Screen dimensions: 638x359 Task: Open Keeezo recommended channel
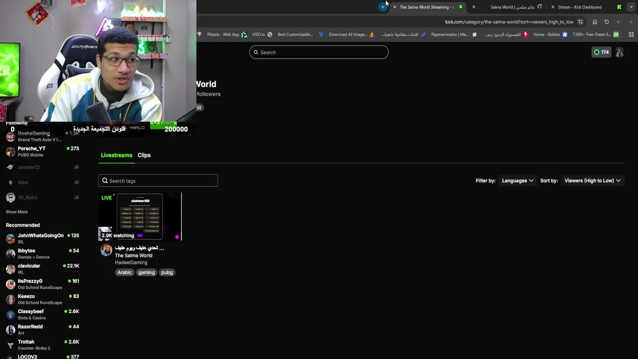[x=42, y=299]
